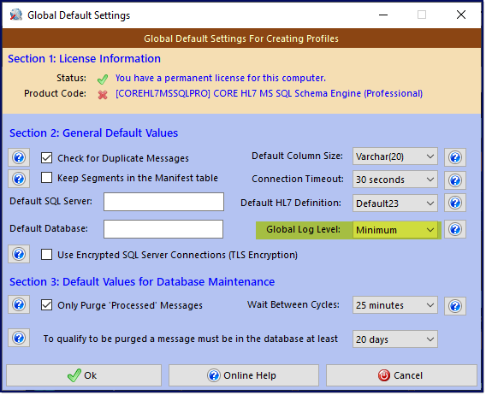Open help for Connection Timeout

[x=455, y=180]
